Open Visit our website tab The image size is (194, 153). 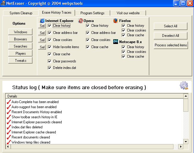[128, 13]
